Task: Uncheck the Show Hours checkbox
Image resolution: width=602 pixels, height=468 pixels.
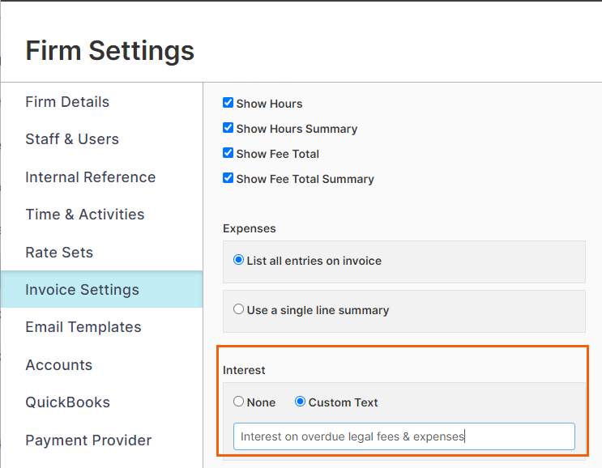Action: pos(228,104)
